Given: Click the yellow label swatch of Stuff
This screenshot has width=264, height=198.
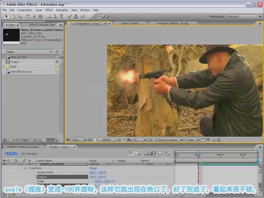Looking at the screenshot, I should [57, 67].
